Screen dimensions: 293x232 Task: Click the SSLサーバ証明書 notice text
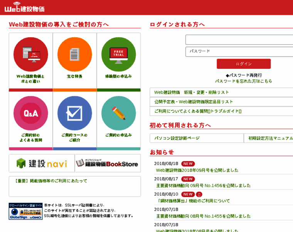(89, 210)
